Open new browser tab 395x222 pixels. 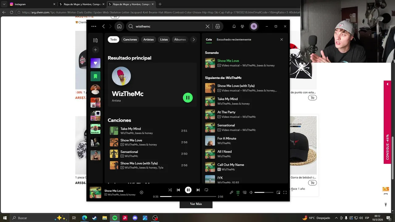(x=160, y=4)
